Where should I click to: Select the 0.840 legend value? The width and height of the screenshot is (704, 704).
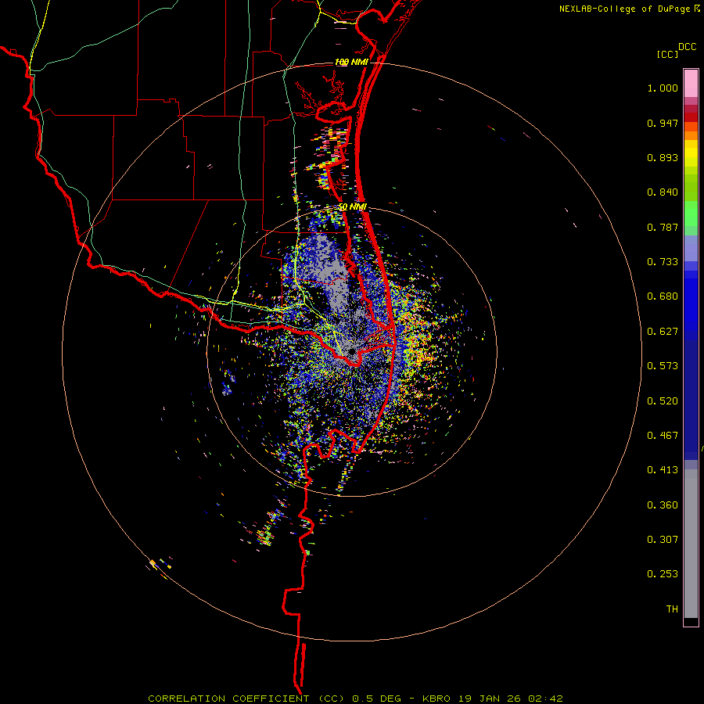(663, 192)
